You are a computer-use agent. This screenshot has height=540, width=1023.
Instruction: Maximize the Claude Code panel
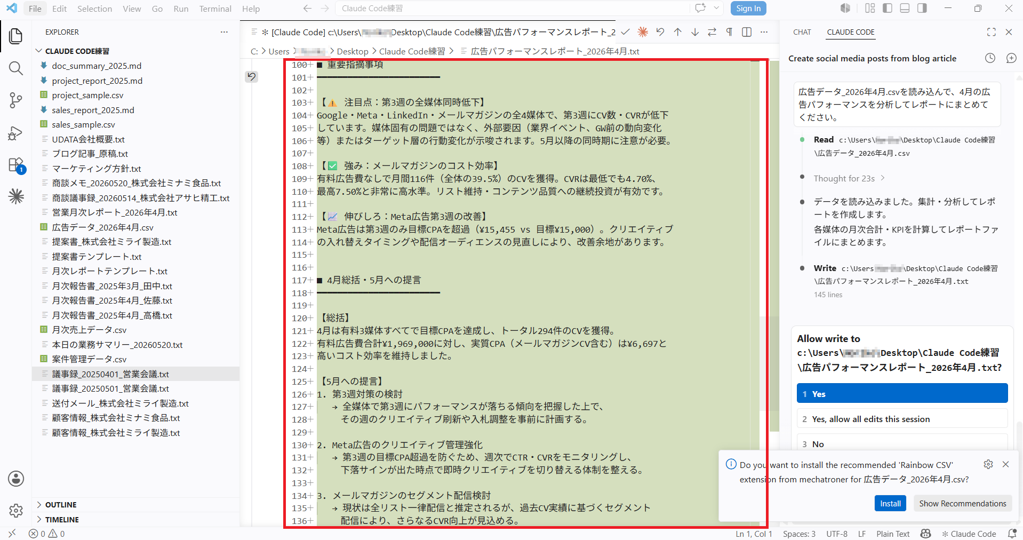pos(991,32)
